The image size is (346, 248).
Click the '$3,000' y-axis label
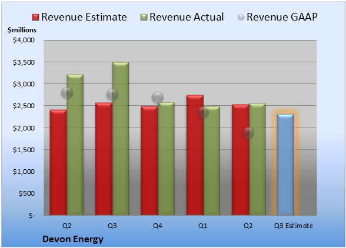24,84
